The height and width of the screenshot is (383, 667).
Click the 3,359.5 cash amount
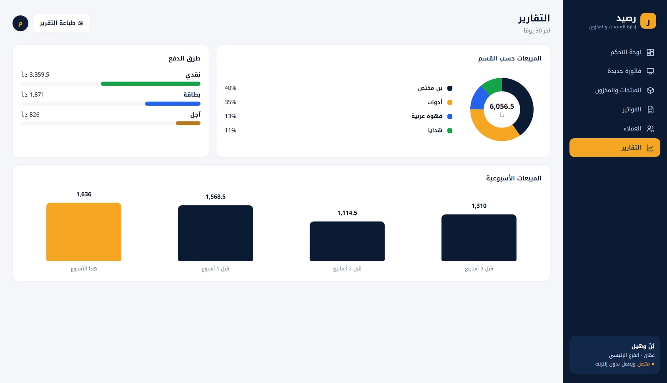click(35, 75)
